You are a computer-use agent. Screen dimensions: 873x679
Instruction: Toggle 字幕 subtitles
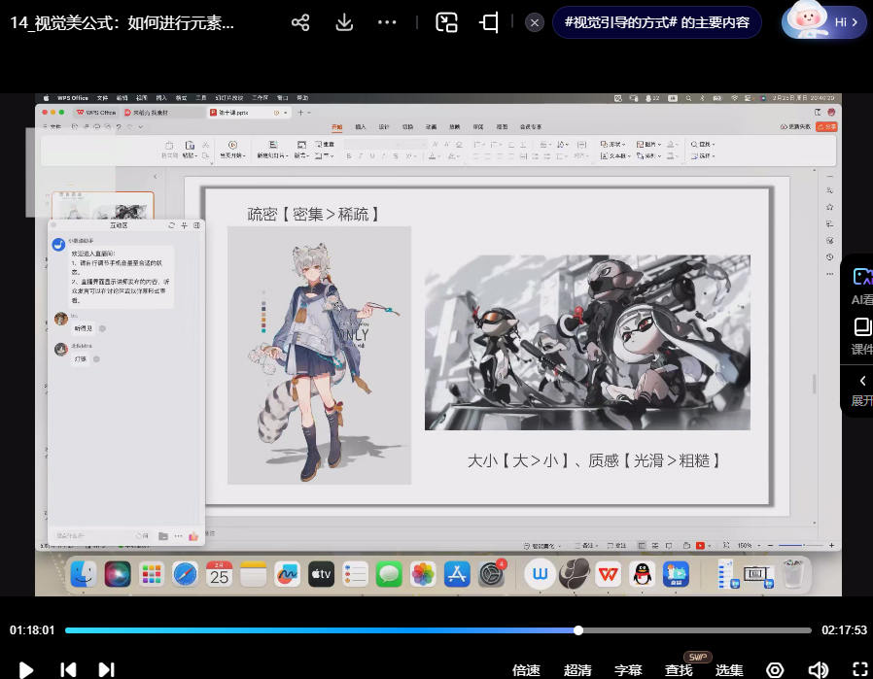(628, 669)
